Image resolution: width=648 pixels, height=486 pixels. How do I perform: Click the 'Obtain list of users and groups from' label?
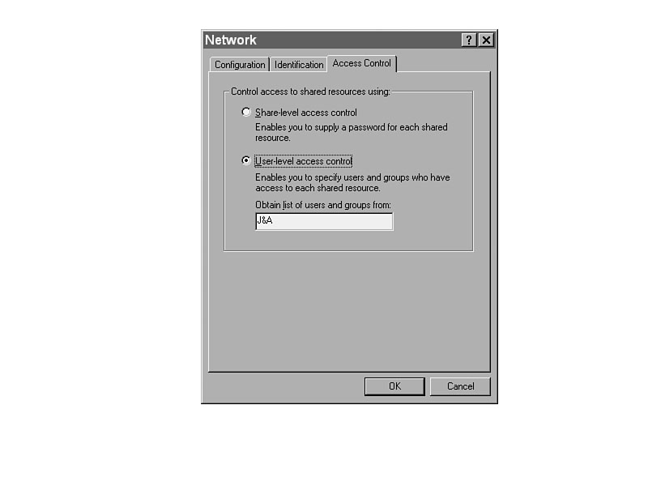tap(322, 205)
